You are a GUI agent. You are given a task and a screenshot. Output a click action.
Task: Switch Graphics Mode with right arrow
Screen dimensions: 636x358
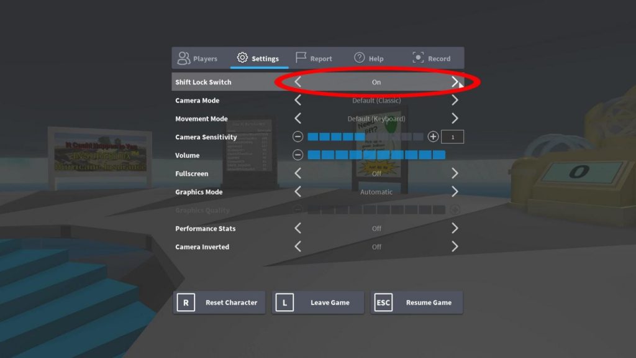[x=455, y=192]
